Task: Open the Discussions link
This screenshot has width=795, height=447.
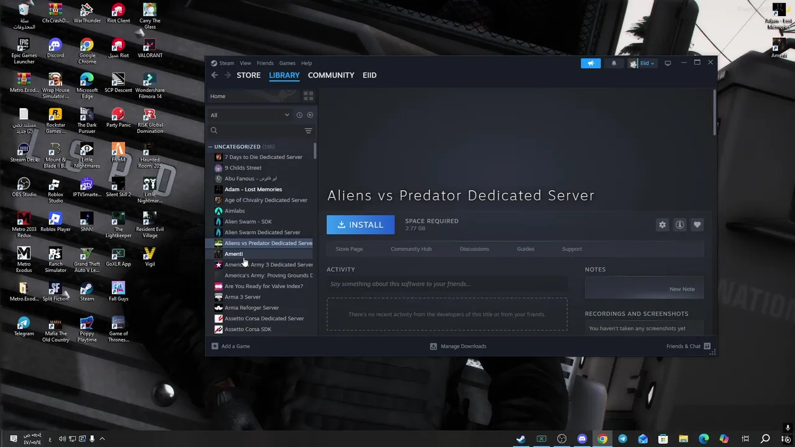Action: 475,249
